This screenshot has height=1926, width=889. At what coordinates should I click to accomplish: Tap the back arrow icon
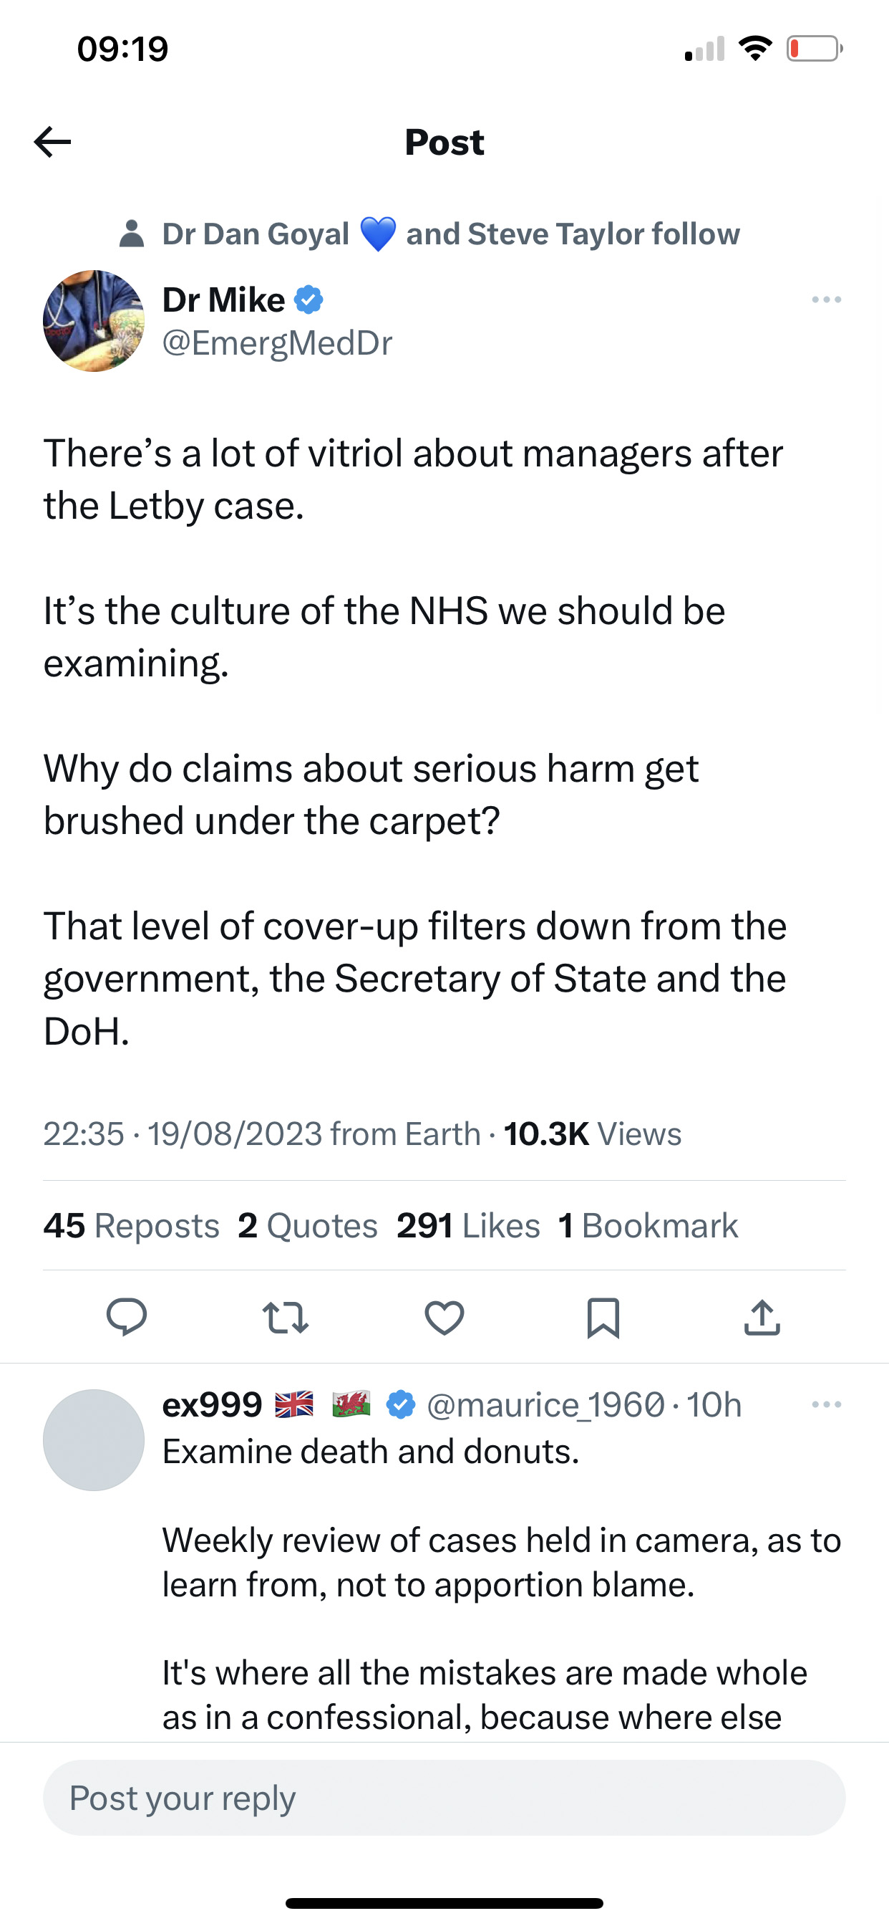[52, 142]
